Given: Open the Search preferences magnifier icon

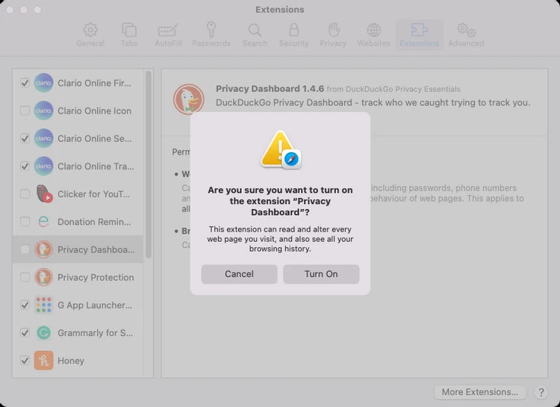Looking at the screenshot, I should [x=255, y=34].
